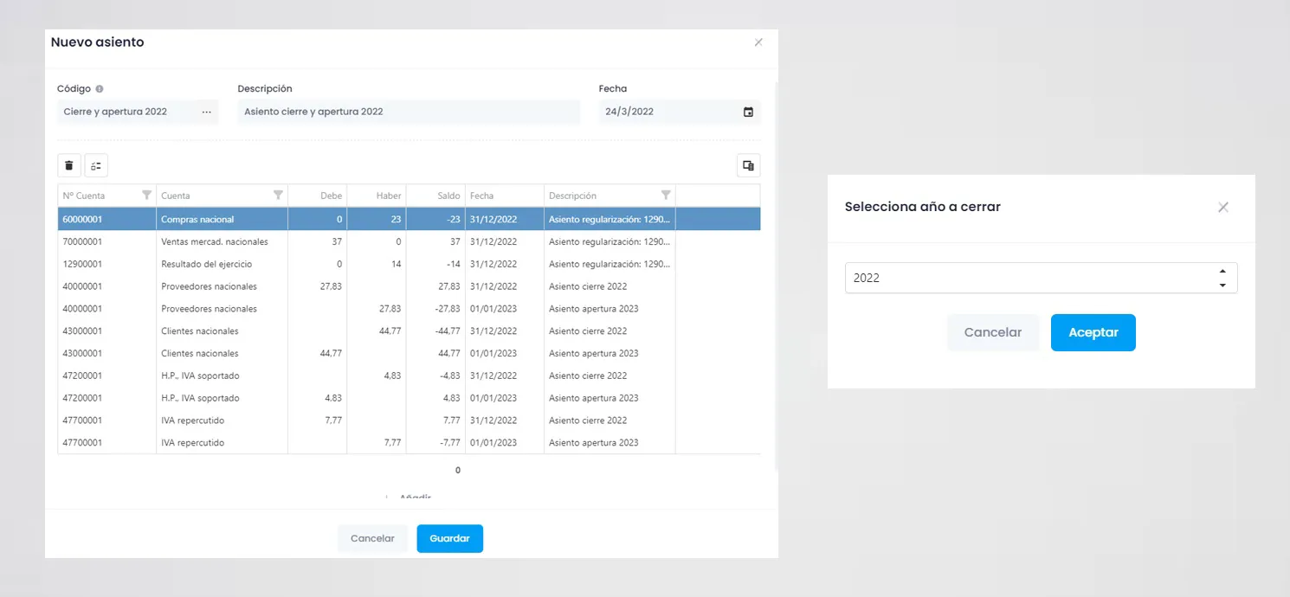Screen dimensions: 1290x597
Task: Click Aceptar in year selection dialog
Action: click(x=1093, y=332)
